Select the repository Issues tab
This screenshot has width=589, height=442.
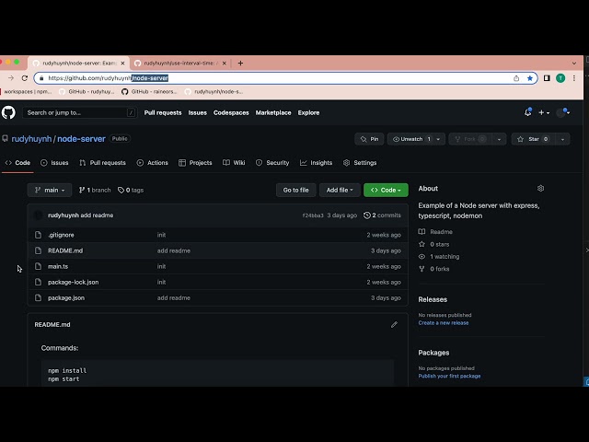tap(54, 163)
